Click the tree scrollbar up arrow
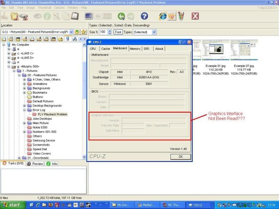 (84, 45)
